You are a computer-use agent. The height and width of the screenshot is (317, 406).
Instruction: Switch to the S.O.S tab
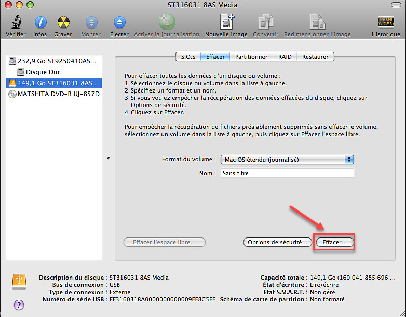[188, 57]
